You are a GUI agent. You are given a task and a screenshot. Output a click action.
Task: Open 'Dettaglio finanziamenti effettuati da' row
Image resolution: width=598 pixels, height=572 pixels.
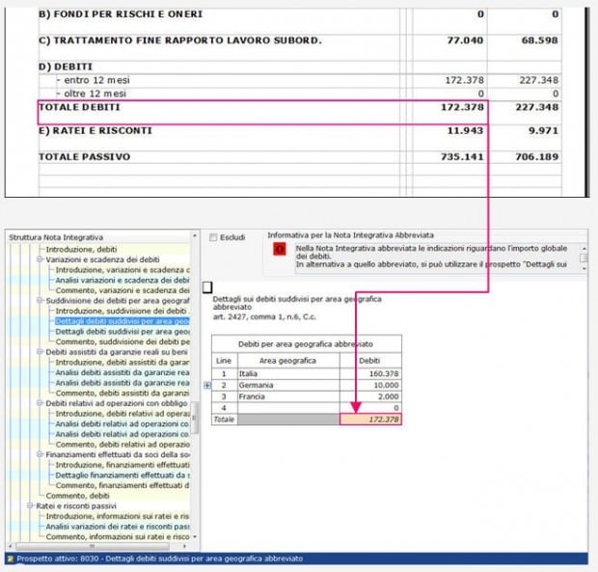click(x=122, y=476)
